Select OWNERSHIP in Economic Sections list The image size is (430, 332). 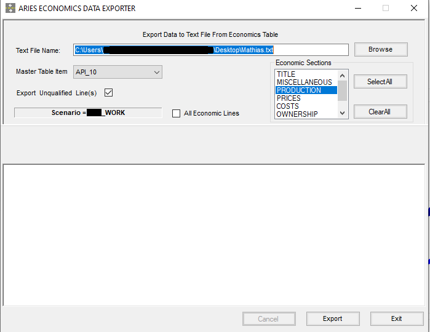306,114
